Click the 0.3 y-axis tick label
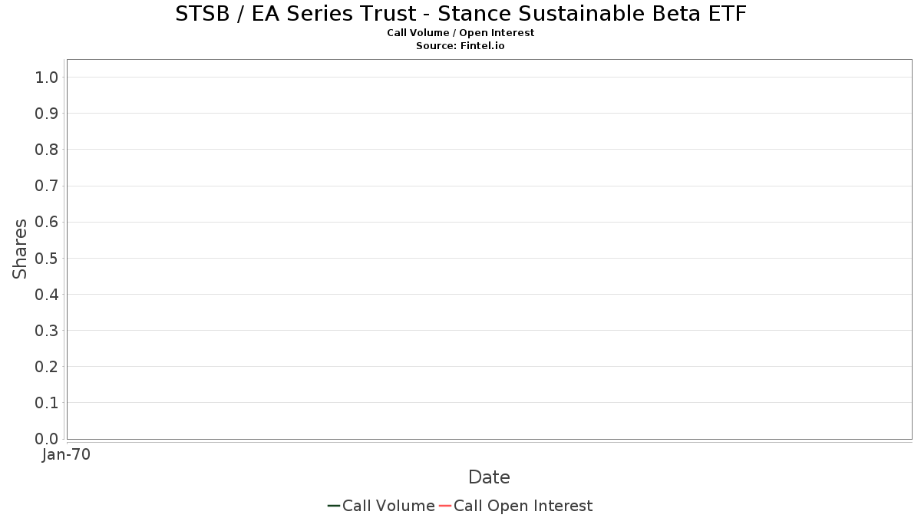 [47, 331]
